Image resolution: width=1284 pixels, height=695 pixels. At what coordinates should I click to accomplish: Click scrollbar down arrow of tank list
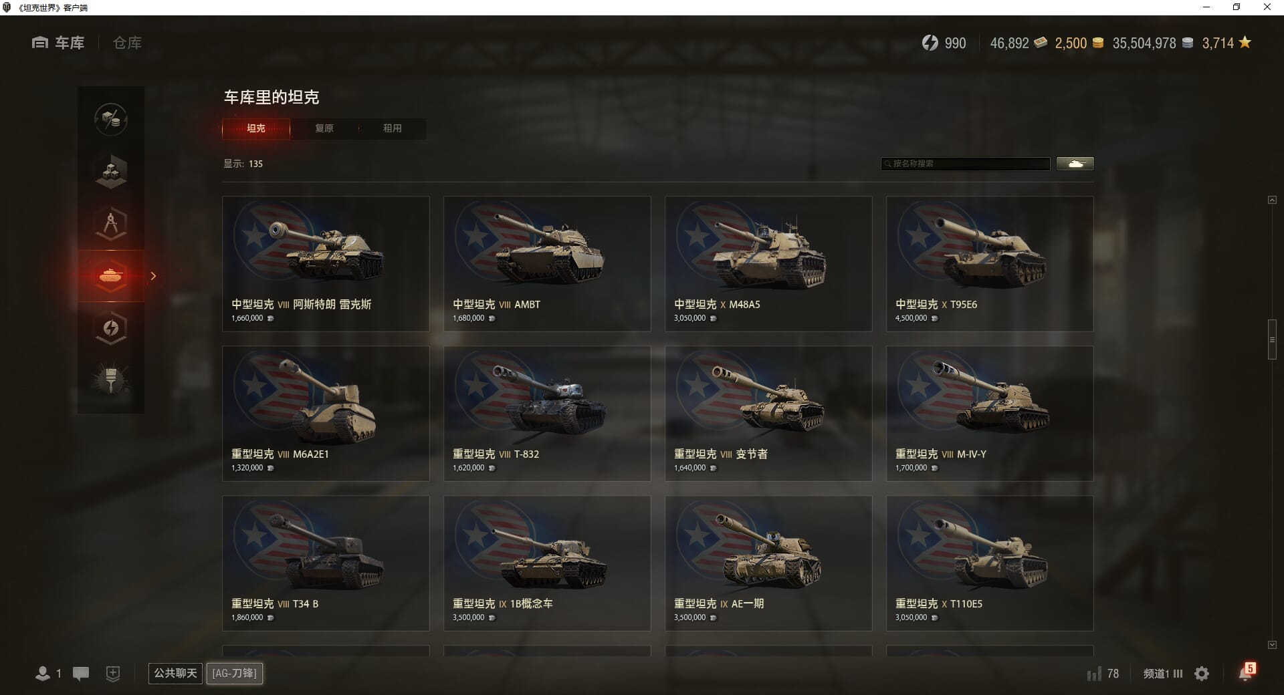(x=1272, y=645)
